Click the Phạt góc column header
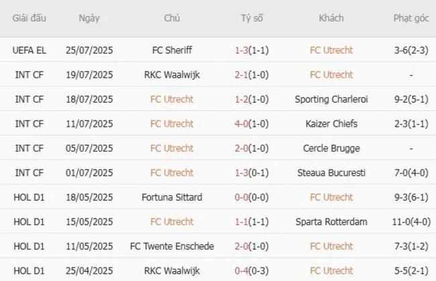Screen dimensions: 436x281 pyautogui.click(x=411, y=19)
